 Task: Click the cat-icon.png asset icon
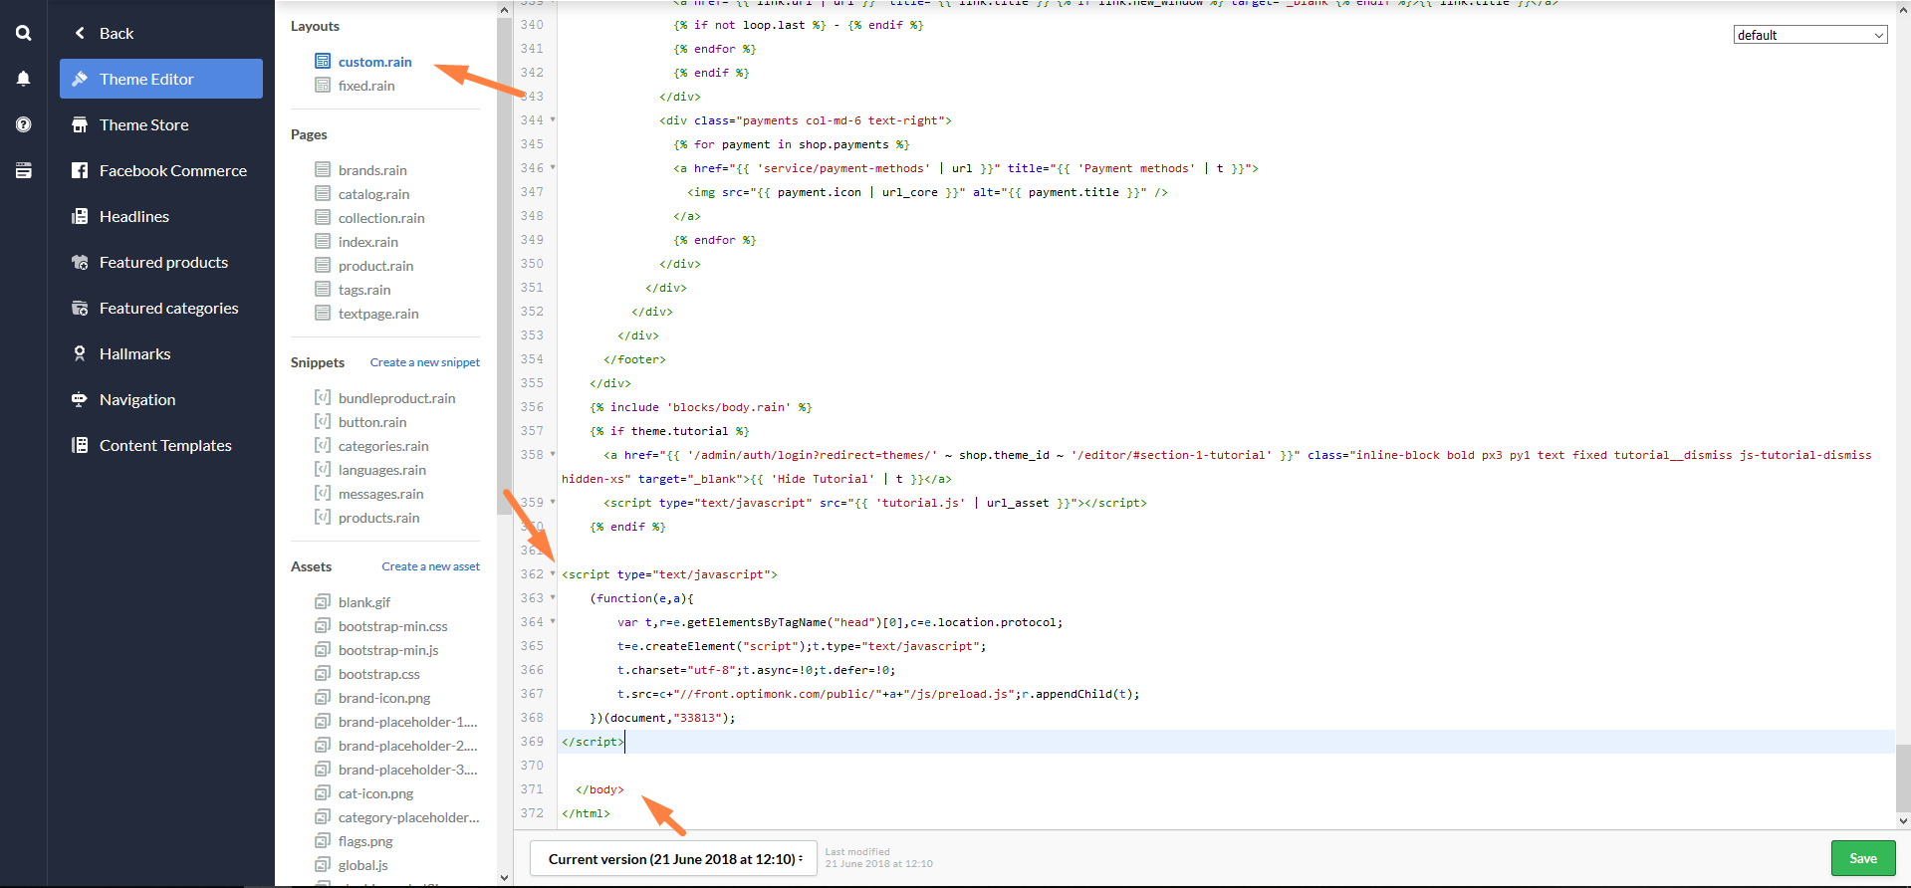323,792
